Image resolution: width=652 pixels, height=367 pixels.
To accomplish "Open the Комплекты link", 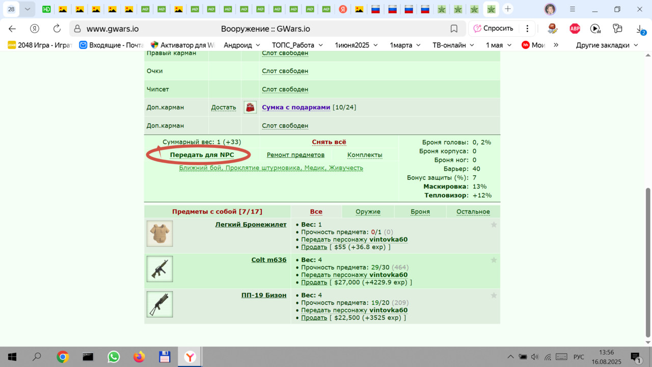I will [365, 155].
